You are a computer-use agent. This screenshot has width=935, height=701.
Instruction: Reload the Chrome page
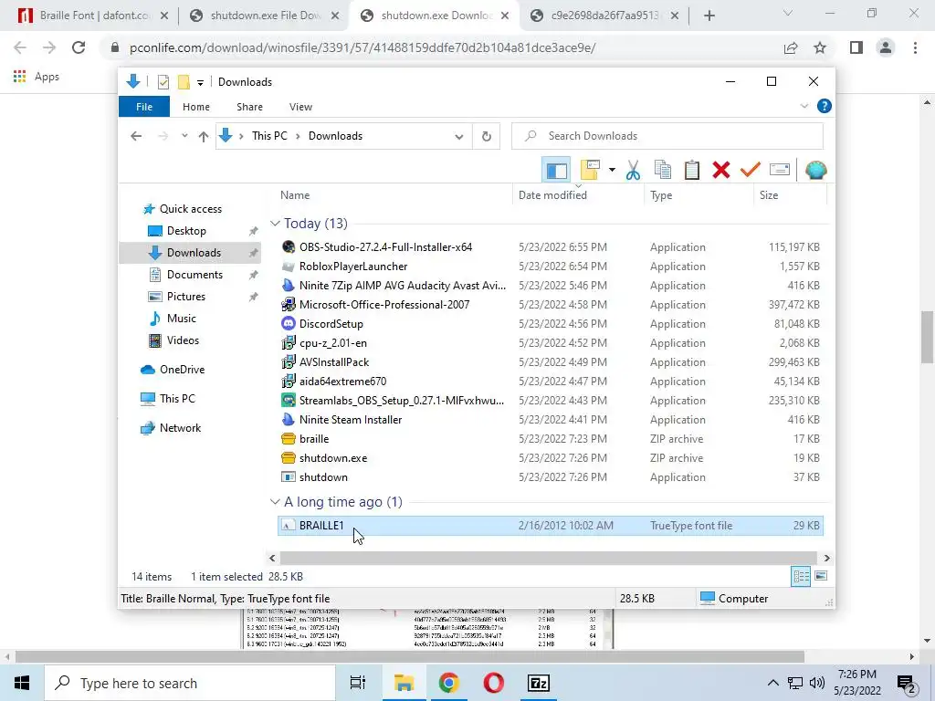[79, 47]
